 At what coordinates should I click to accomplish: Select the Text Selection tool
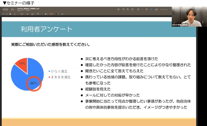point(3,14)
